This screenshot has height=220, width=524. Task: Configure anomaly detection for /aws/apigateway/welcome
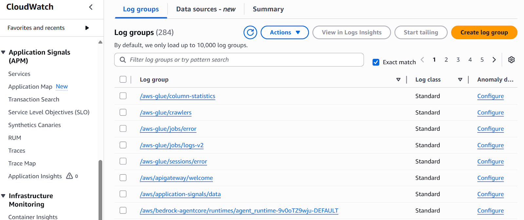(490, 178)
